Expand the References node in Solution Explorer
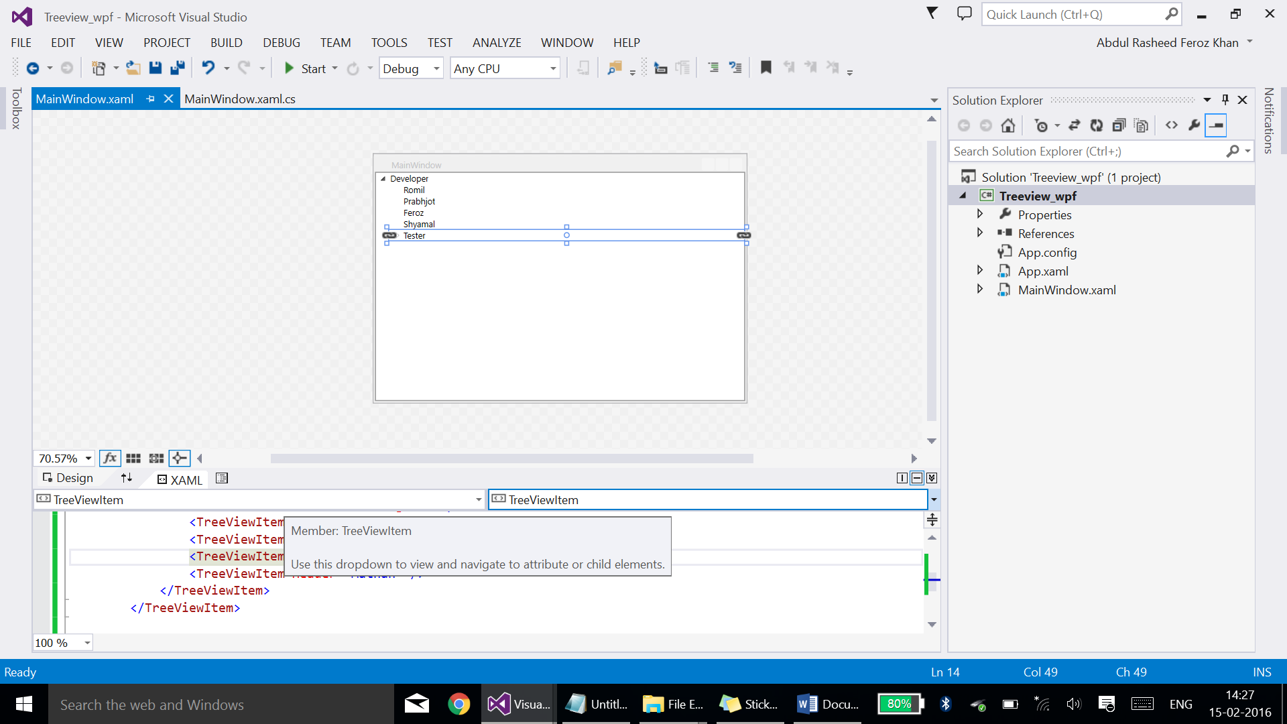 click(980, 233)
